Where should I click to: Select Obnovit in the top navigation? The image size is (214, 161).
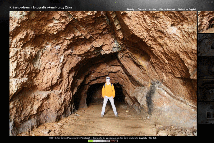142,9
